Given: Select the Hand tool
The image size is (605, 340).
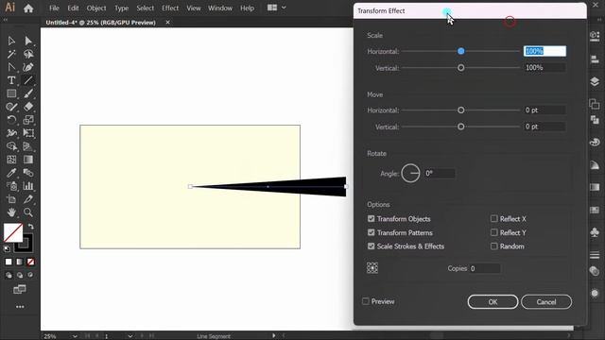Looking at the screenshot, I should point(11,212).
